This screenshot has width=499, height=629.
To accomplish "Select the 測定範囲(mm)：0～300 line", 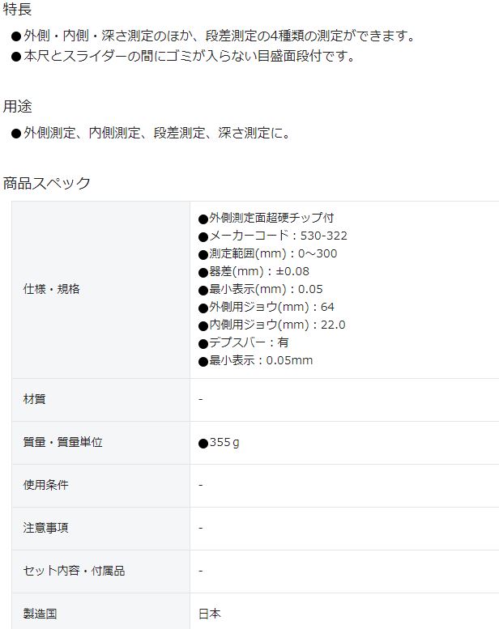I will click(267, 253).
